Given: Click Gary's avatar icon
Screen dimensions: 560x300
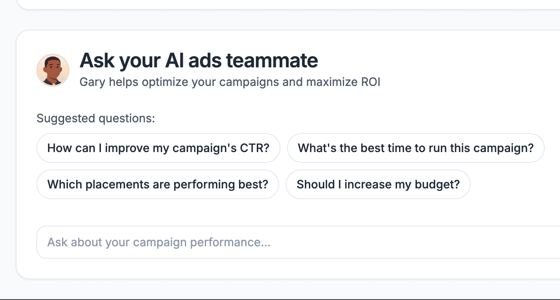Looking at the screenshot, I should coord(53,70).
